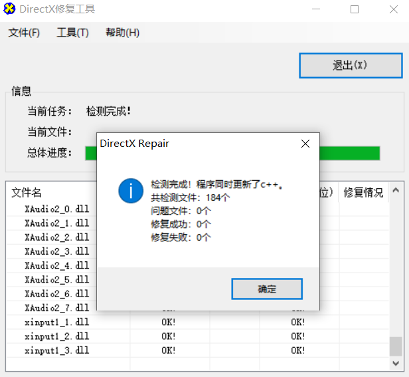
Task: Open the 帮助(H) menu
Action: click(122, 33)
